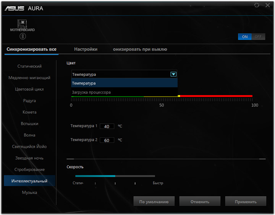
Task: Activate the Светящийся Йойо effect
Action: coord(29,147)
